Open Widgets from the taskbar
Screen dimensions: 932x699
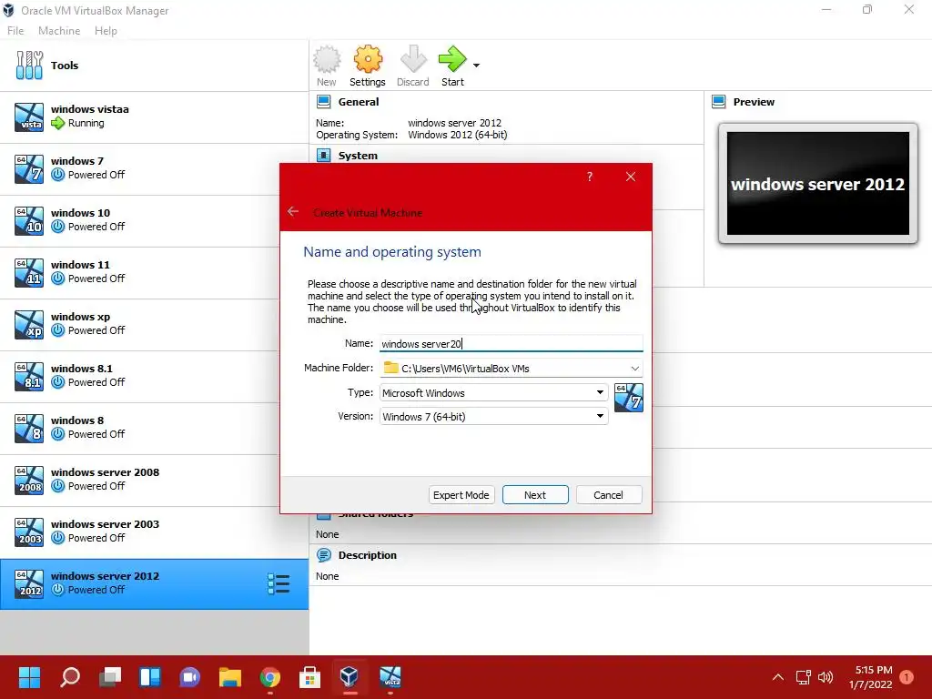(150, 677)
